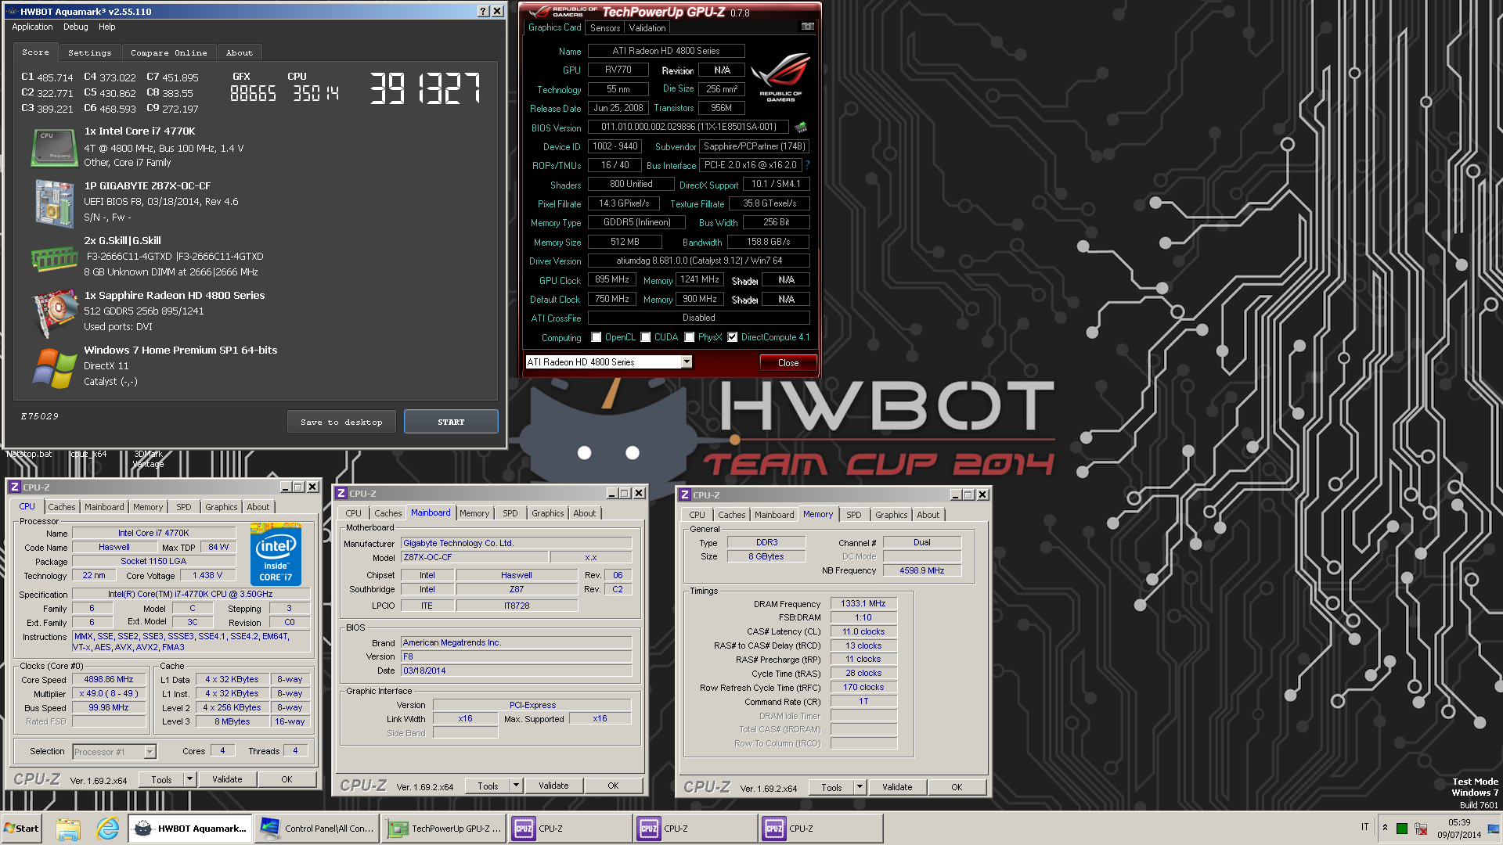Click OK in Mainboard CPU-Z window

[613, 786]
